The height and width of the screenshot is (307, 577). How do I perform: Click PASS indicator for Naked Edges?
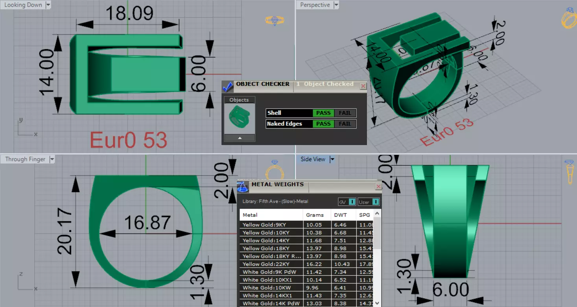[323, 124]
